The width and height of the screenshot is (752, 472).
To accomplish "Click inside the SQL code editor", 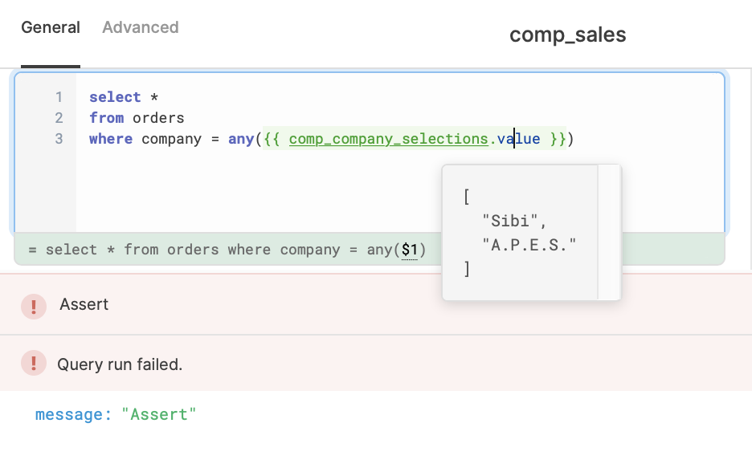I will [321, 185].
